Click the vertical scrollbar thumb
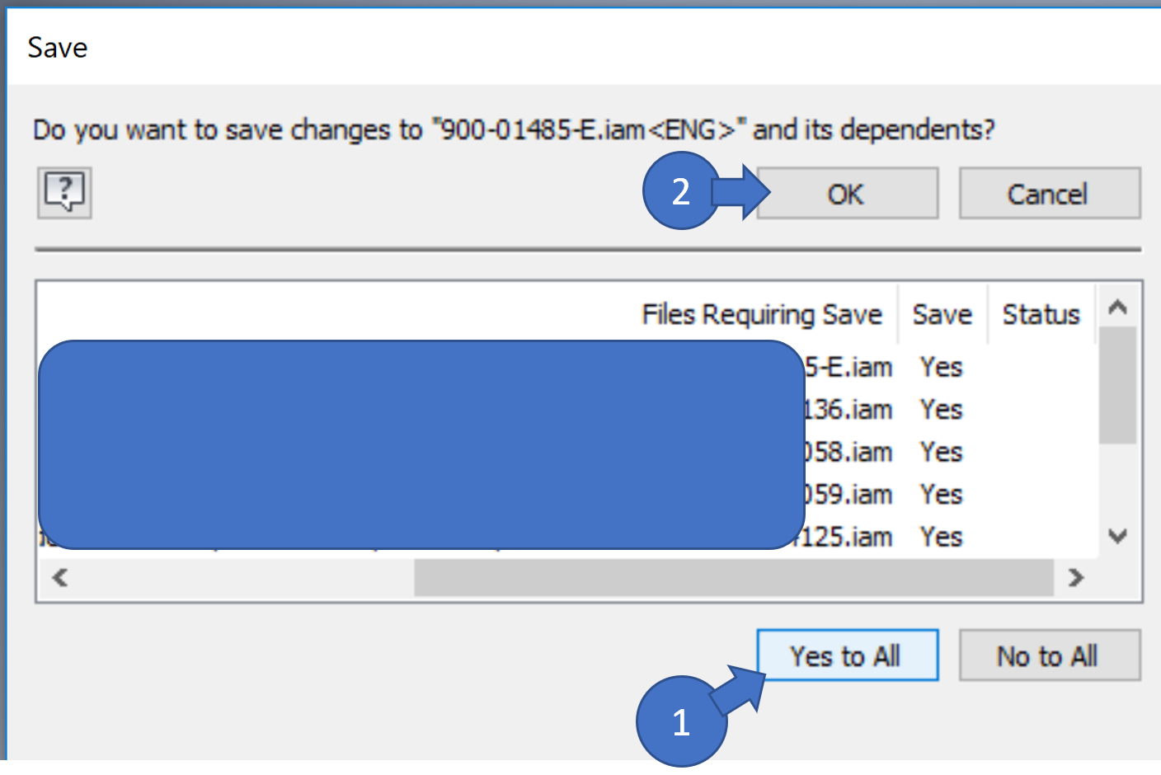This screenshot has height=775, width=1161. coord(1117,385)
